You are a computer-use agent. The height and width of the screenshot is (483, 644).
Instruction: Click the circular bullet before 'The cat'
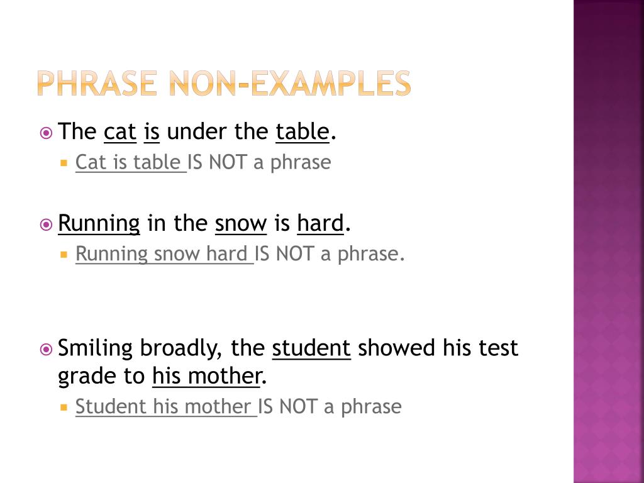[46, 133]
